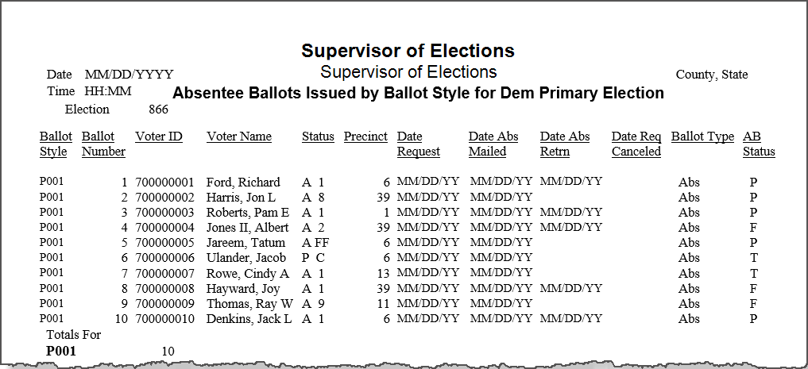Click the Date Abs Mailed column header
The height and width of the screenshot is (369, 808).
pyautogui.click(x=493, y=144)
